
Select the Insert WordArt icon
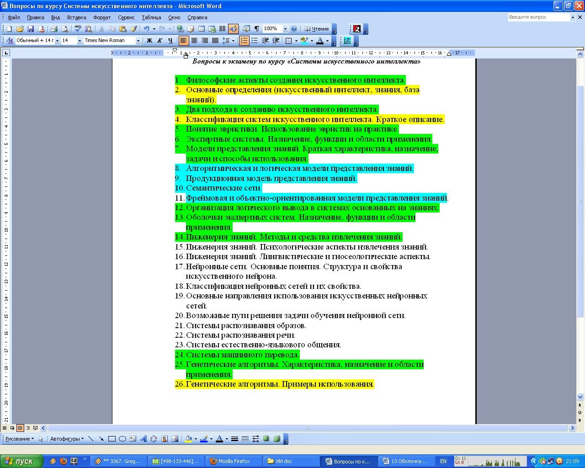click(x=143, y=439)
